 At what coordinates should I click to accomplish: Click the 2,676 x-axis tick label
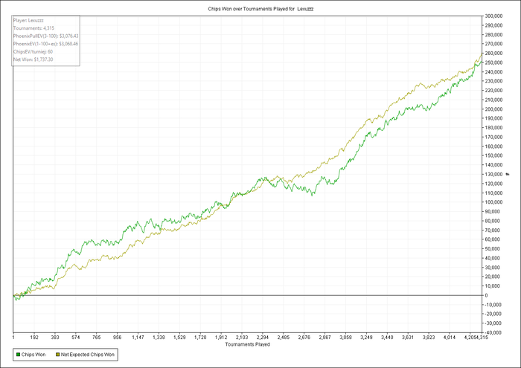pyautogui.click(x=304, y=338)
